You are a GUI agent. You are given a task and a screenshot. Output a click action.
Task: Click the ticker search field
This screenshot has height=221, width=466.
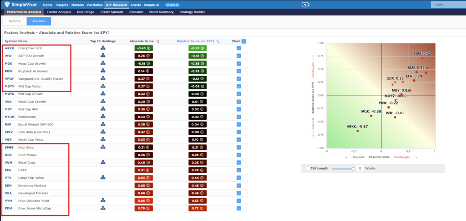click(448, 5)
